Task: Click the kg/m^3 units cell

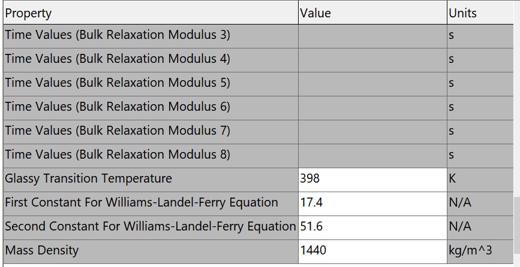Action: coord(480,251)
